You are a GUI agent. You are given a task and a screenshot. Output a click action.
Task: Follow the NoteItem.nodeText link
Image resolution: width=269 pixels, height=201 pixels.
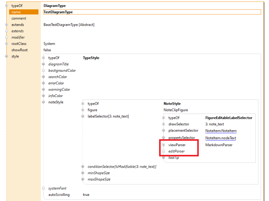tap(221, 138)
